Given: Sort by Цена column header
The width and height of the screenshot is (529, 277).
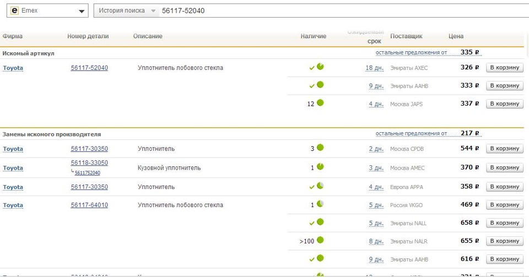Looking at the screenshot, I should 456,36.
